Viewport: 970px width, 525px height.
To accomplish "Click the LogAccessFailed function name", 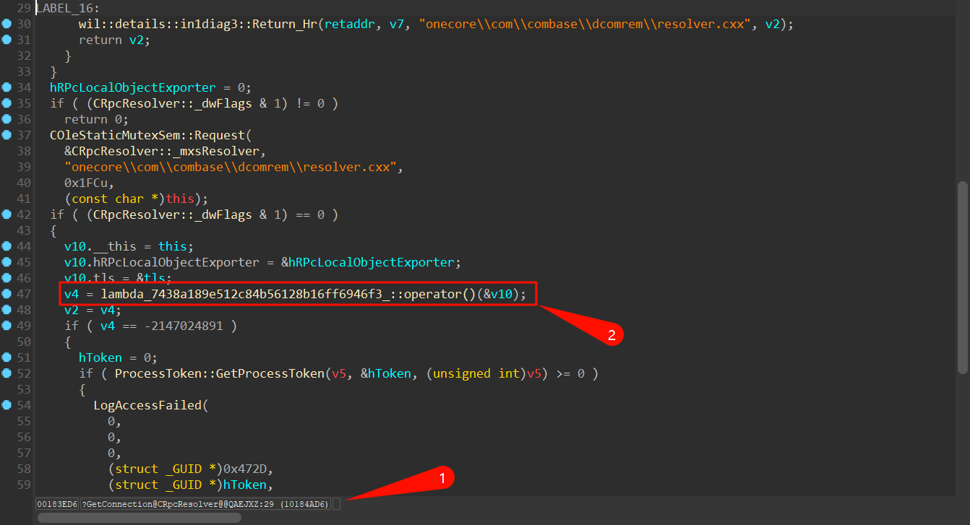I will 147,405.
